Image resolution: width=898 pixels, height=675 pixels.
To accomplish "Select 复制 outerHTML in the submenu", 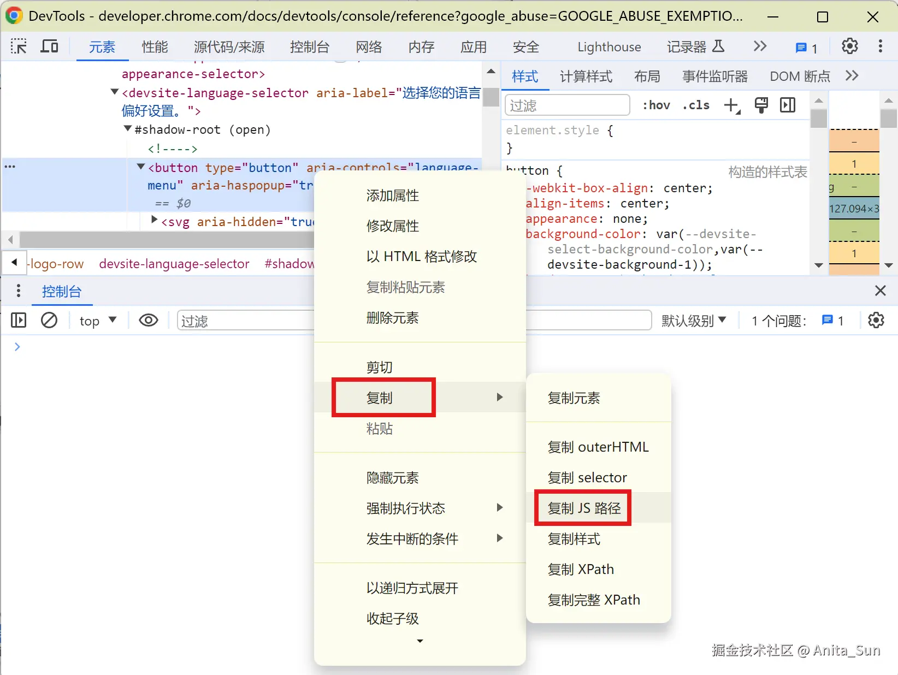I will [x=599, y=447].
